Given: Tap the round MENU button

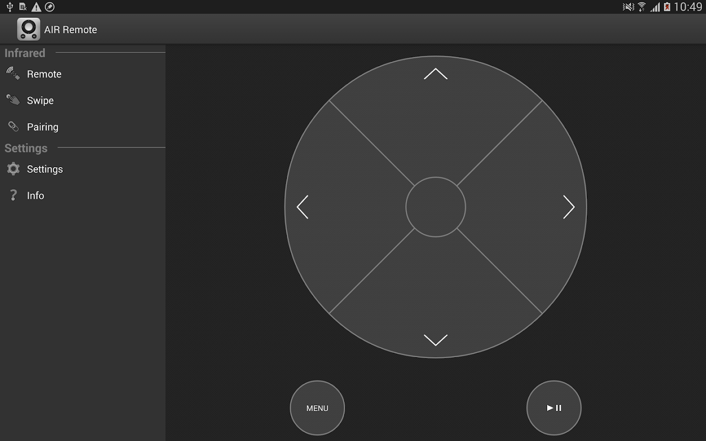Looking at the screenshot, I should click(x=317, y=408).
